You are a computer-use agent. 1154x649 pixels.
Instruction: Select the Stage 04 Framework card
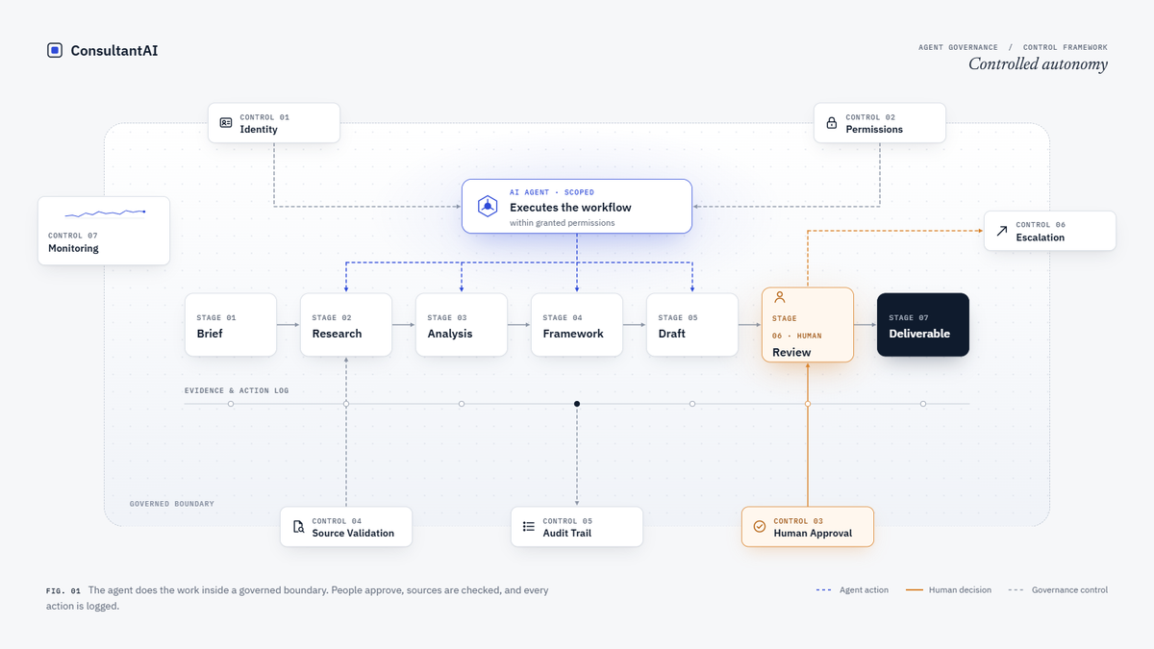coord(577,325)
